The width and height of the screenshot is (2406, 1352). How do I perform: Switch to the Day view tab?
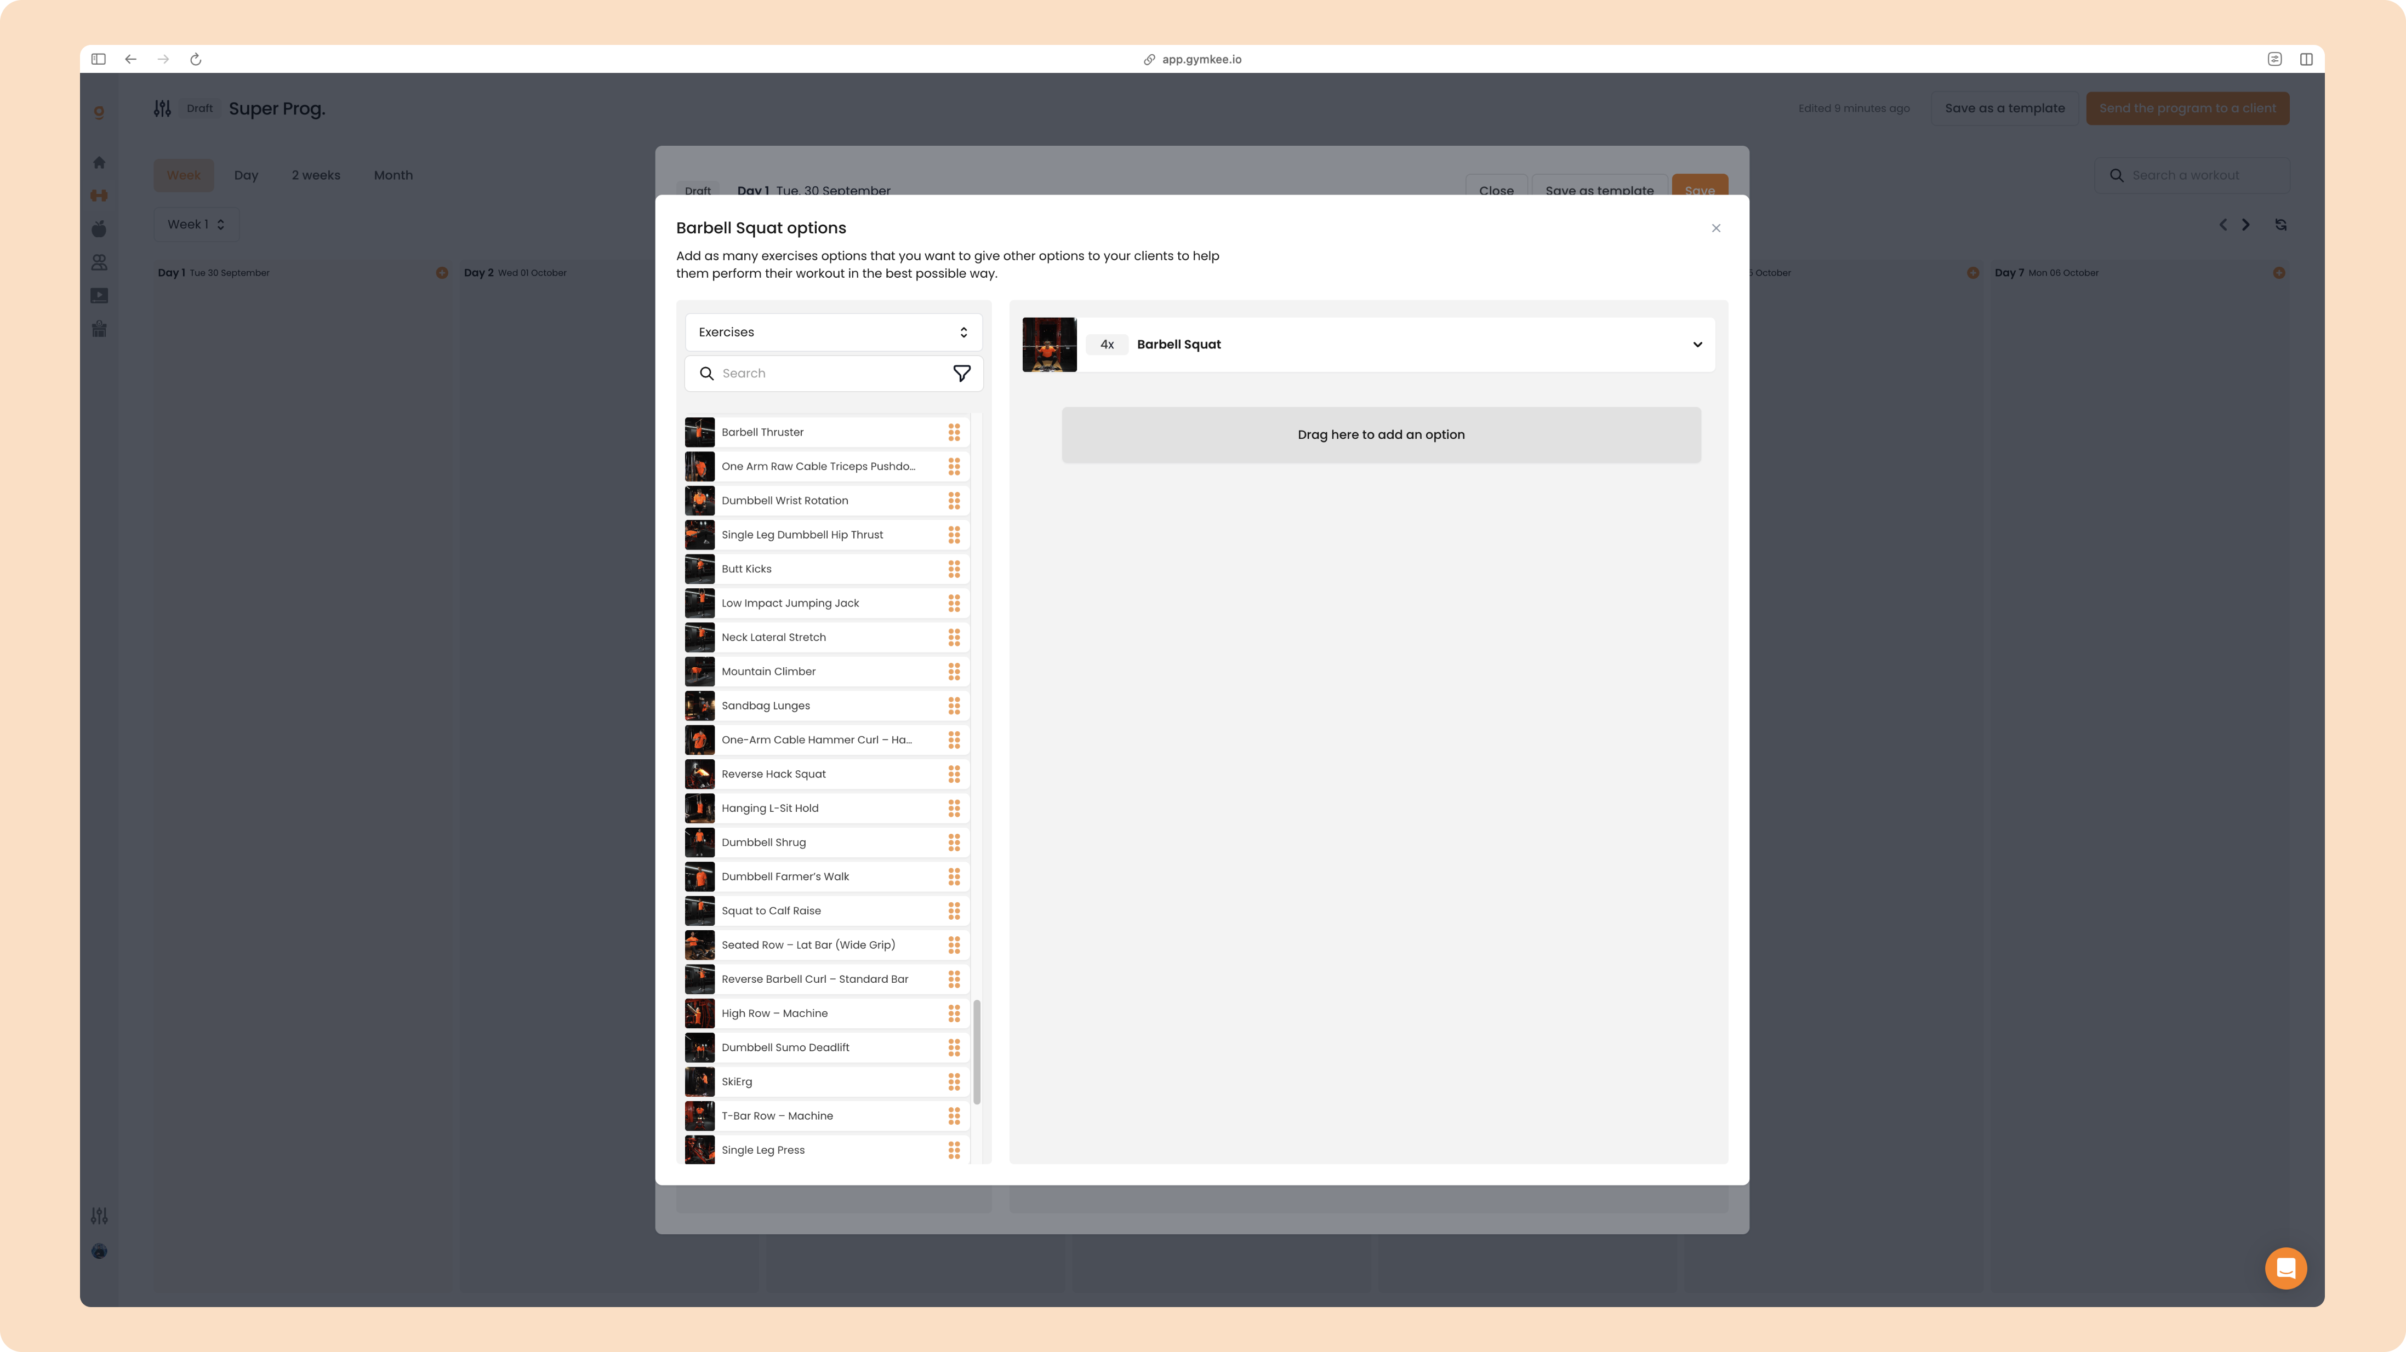[x=246, y=175]
